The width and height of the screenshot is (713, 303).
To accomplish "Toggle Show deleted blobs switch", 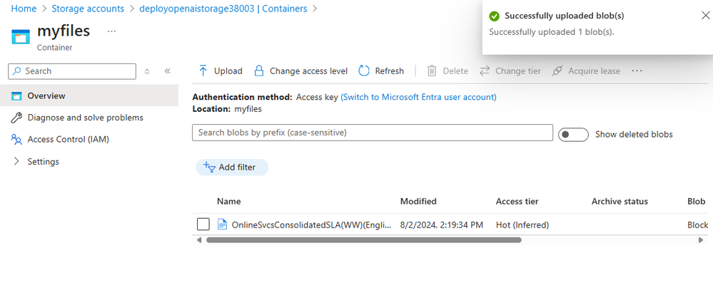I will click(x=573, y=135).
